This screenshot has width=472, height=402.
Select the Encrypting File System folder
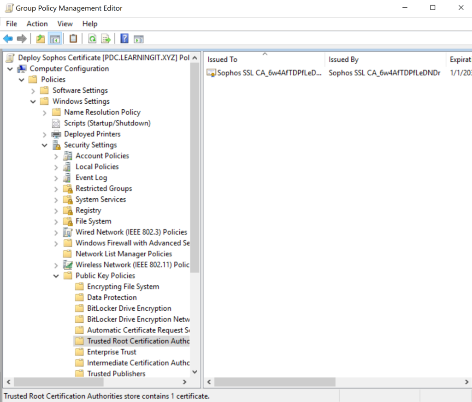pyautogui.click(x=117, y=286)
